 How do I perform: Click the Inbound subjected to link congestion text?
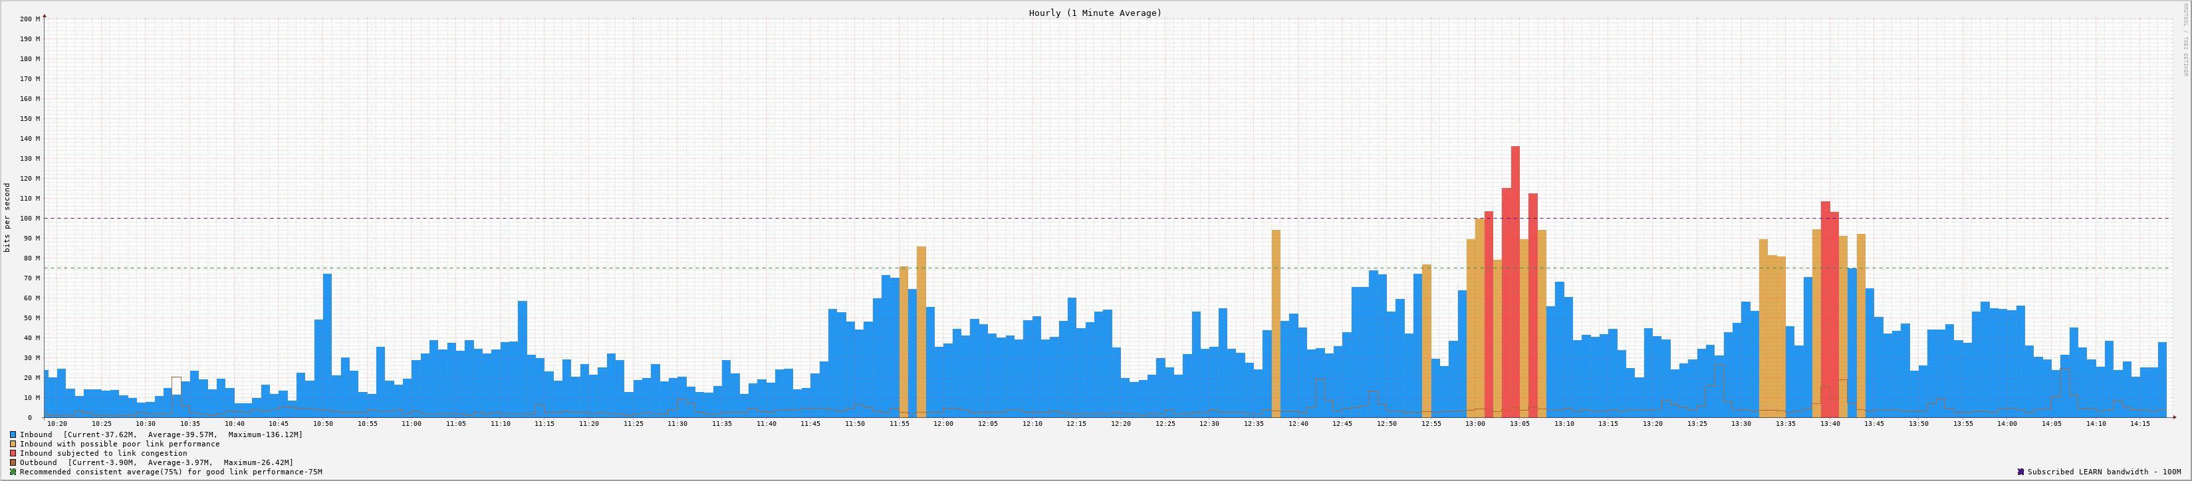103,453
